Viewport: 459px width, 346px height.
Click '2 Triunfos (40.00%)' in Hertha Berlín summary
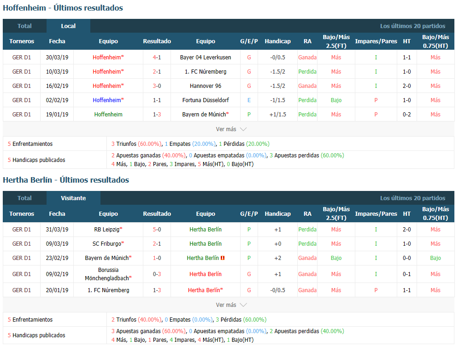coord(136,320)
